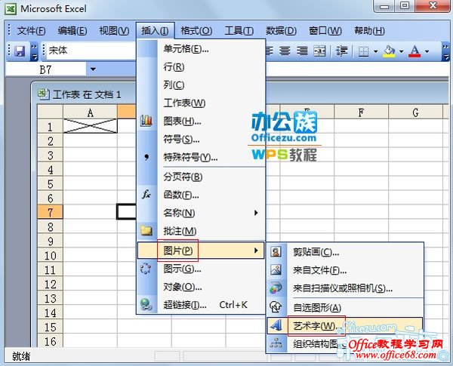Screen dimensions: 453x366
Task: Click the align right icon
Action: (x=302, y=51)
